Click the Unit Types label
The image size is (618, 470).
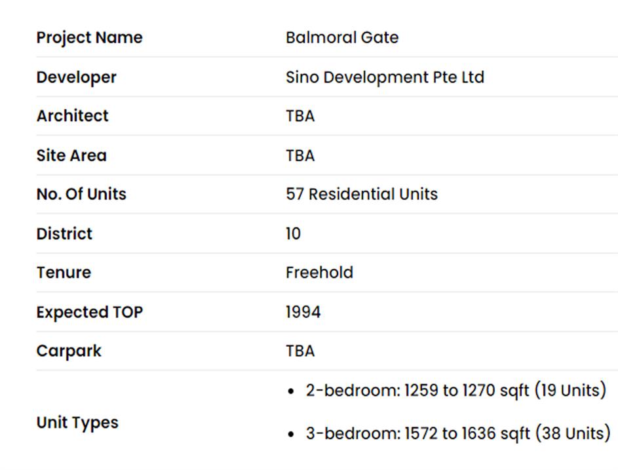click(77, 422)
